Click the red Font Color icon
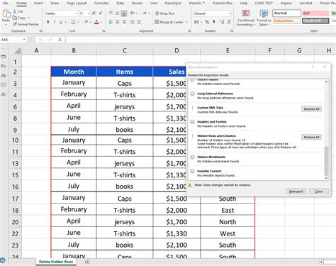 pos(96,22)
